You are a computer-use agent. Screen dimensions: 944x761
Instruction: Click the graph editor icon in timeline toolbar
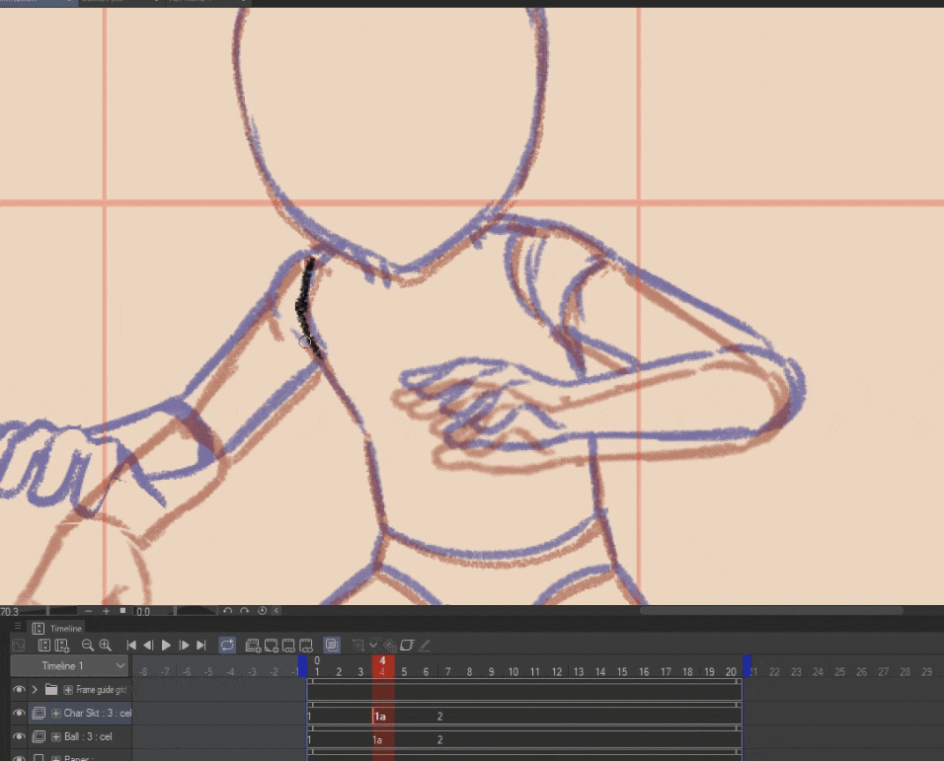click(x=19, y=646)
